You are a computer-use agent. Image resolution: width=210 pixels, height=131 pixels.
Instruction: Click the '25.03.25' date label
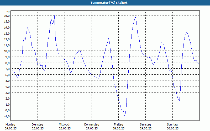(x=38, y=128)
